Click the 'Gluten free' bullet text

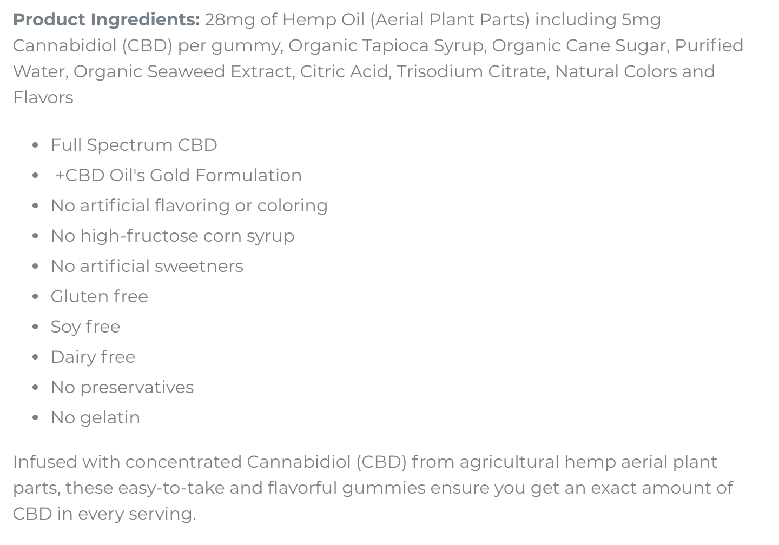[x=100, y=296]
